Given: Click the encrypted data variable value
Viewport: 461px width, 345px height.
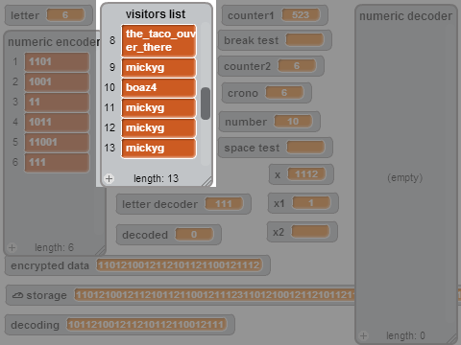Looking at the screenshot, I should [x=180, y=265].
